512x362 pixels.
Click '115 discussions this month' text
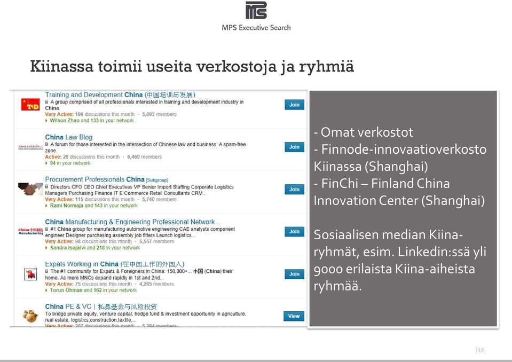105,200
